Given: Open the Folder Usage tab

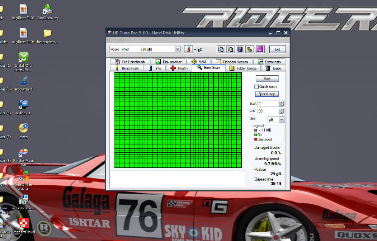Looking at the screenshot, I should click(243, 68).
